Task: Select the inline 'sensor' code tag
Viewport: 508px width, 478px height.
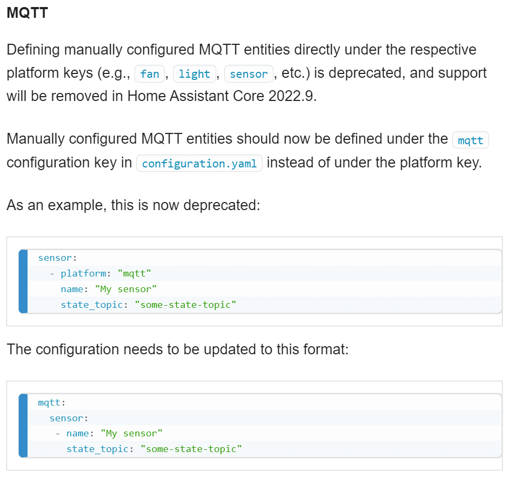Action: pyautogui.click(x=249, y=74)
